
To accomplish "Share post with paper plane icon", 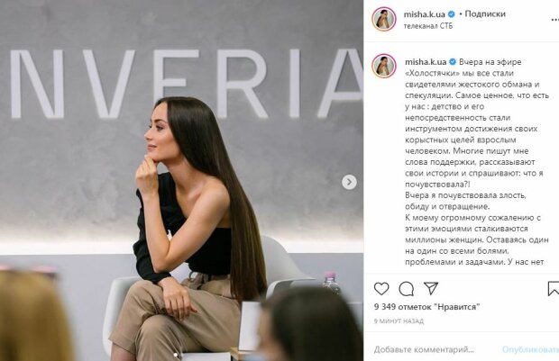I will (431, 288).
